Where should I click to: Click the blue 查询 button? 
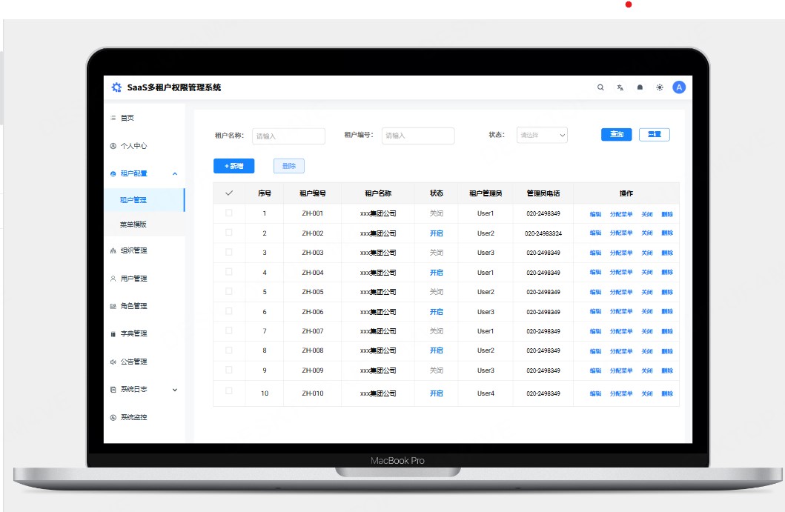(x=616, y=134)
